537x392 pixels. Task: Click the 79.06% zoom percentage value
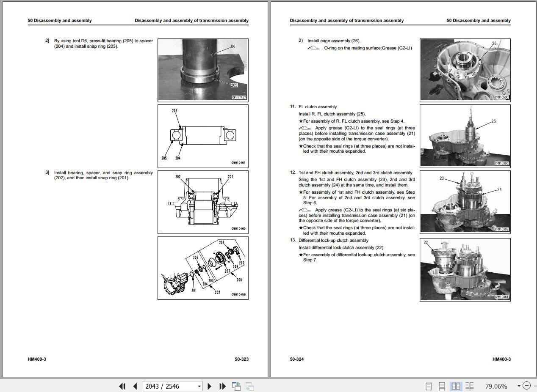tap(496, 386)
